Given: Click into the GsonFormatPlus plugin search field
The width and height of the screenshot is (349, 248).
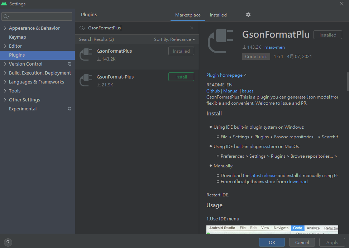Looking at the screenshot, I should point(138,28).
